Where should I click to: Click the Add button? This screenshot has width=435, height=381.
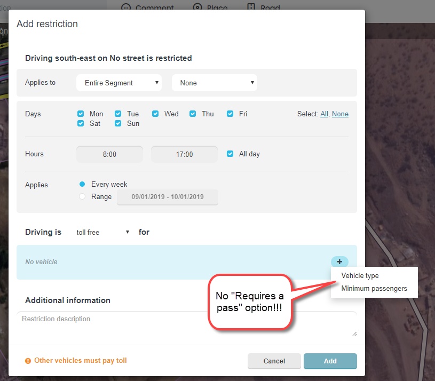tap(330, 361)
